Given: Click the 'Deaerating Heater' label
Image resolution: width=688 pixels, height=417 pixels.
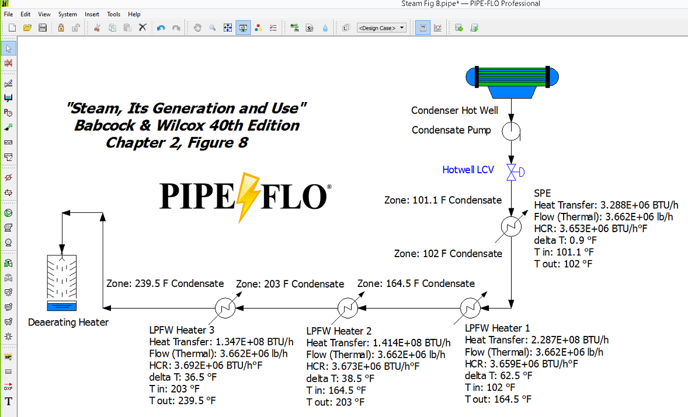Looking at the screenshot, I should [68, 323].
